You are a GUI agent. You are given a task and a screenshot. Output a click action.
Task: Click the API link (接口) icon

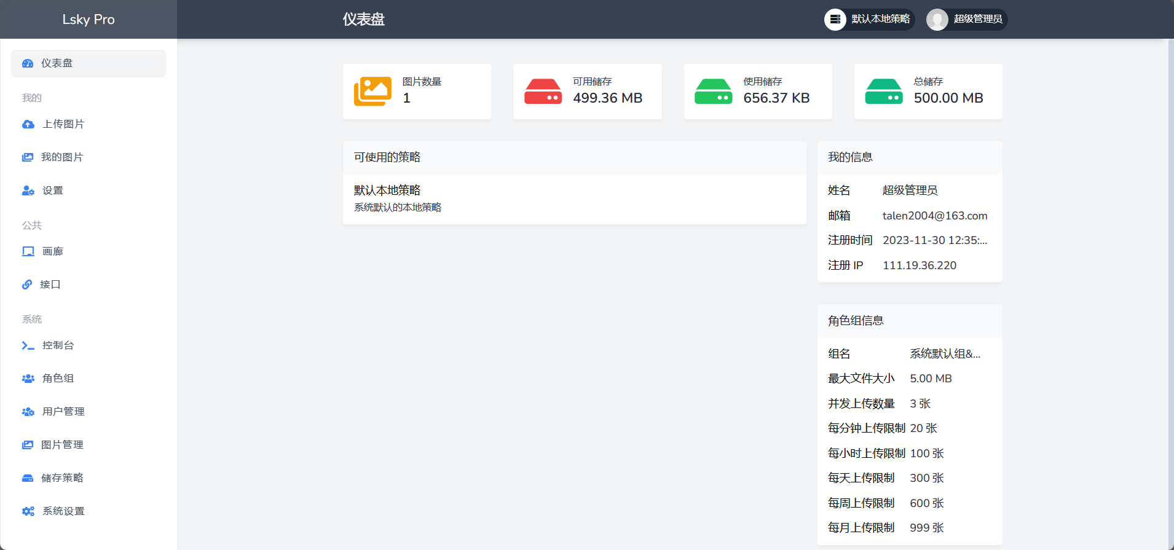(x=27, y=285)
